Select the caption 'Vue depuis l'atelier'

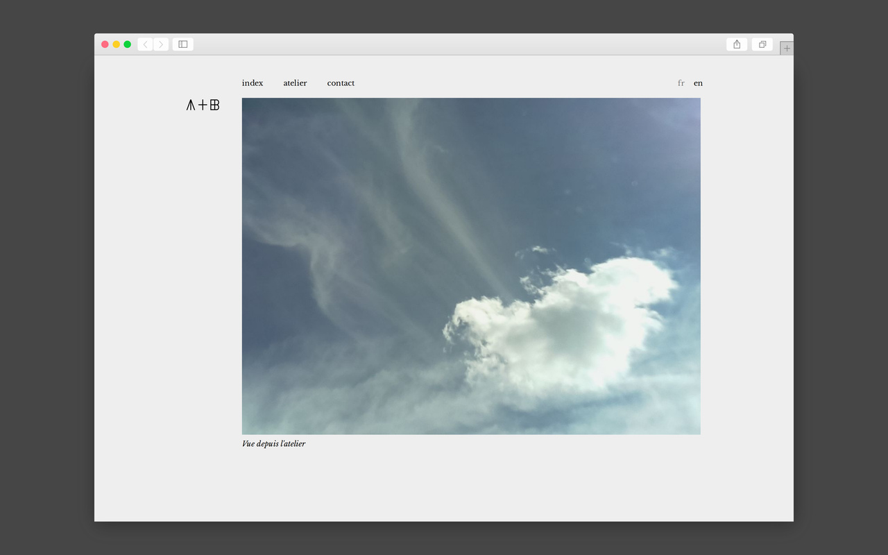point(273,444)
